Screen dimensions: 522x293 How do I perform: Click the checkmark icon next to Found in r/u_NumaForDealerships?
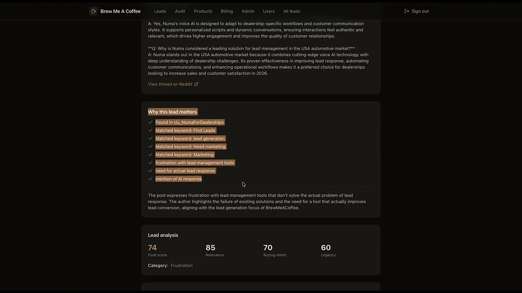point(150,122)
